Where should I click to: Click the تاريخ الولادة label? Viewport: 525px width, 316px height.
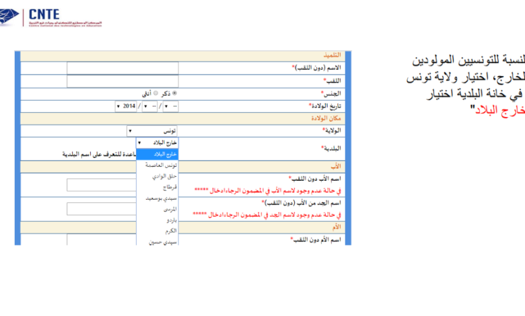[x=325, y=106]
